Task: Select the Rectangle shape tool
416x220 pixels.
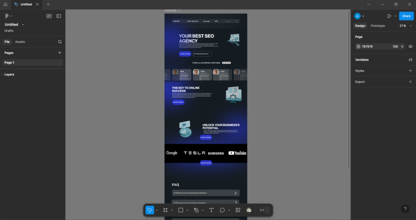Action: 181,210
